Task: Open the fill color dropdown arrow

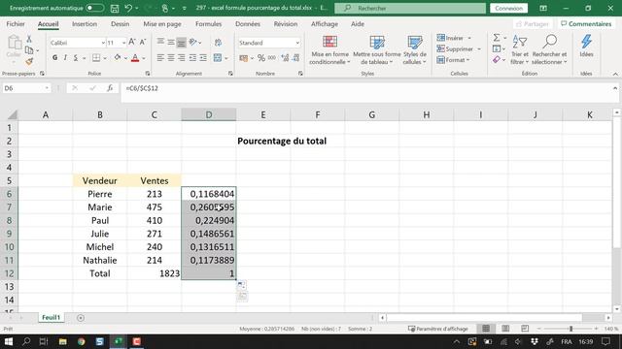Action: click(x=125, y=58)
